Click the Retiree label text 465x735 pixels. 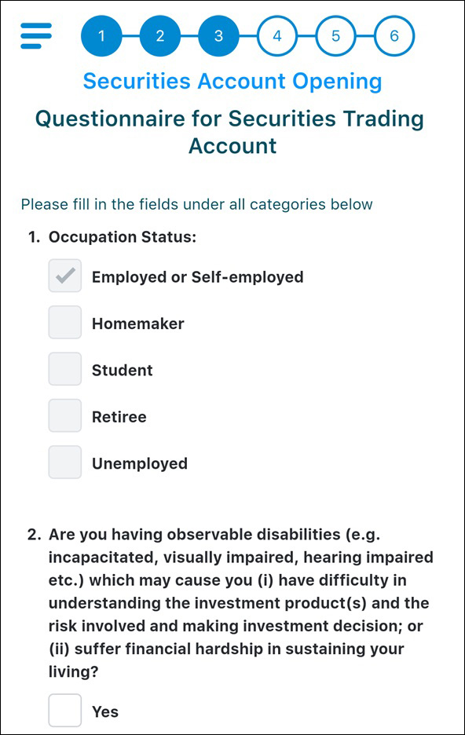point(119,417)
